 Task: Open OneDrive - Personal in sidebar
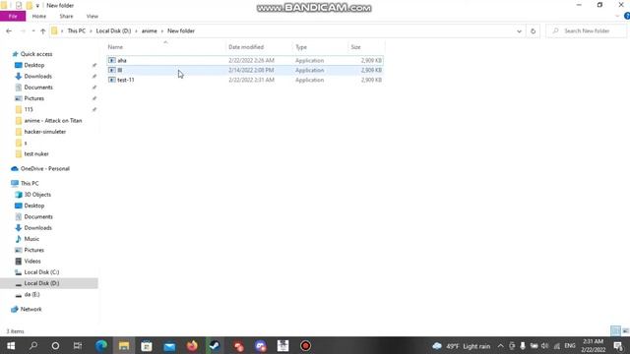pyautogui.click(x=44, y=168)
